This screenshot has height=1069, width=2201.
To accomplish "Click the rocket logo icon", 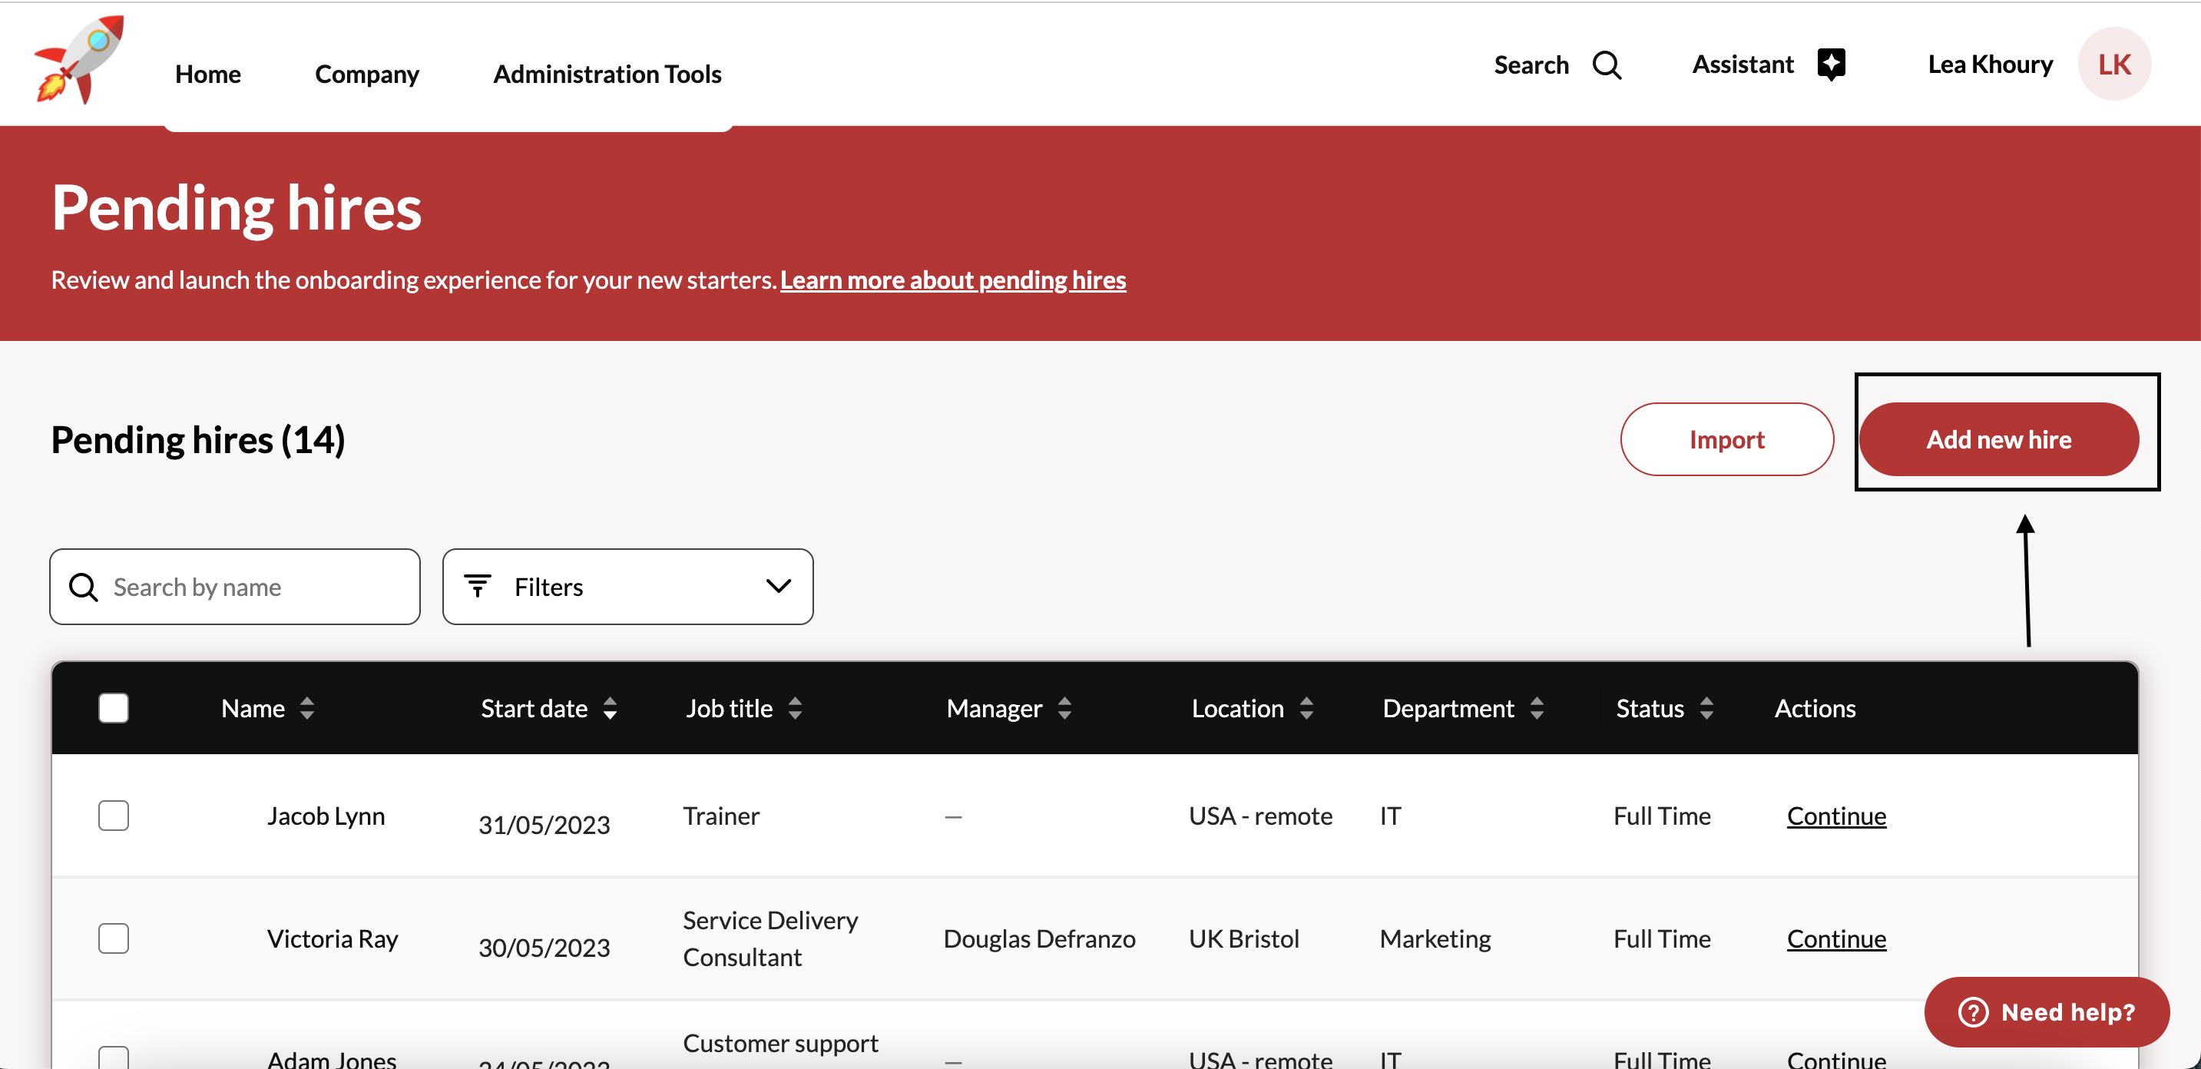I will coord(79,60).
